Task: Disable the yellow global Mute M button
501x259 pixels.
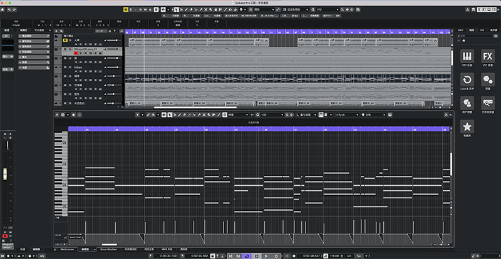Action: coord(126,9)
